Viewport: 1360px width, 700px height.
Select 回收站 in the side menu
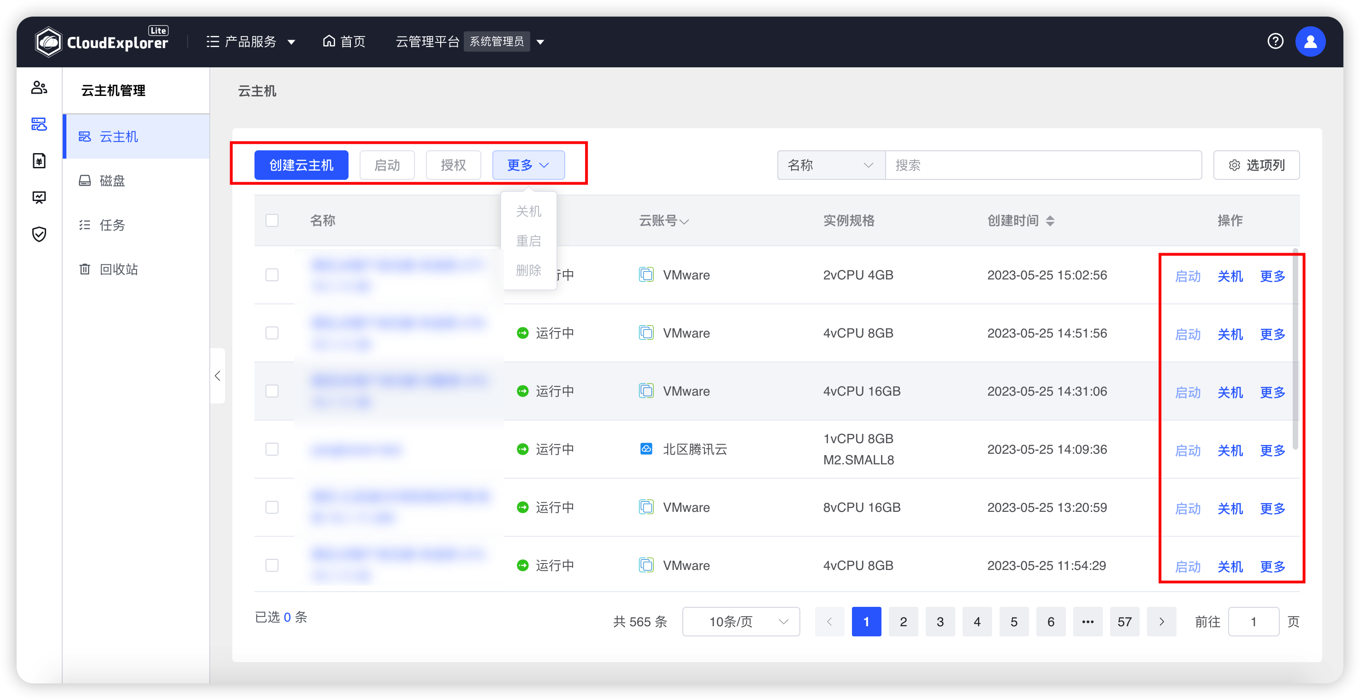tap(137, 269)
